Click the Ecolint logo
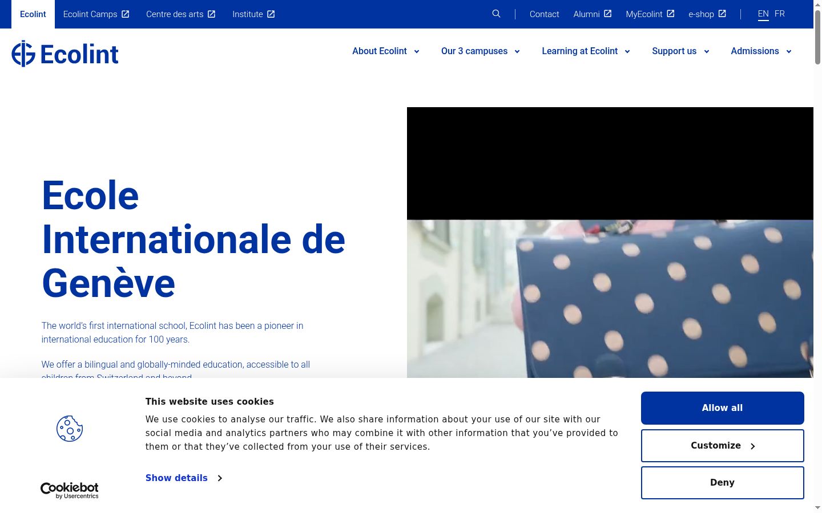 point(65,54)
